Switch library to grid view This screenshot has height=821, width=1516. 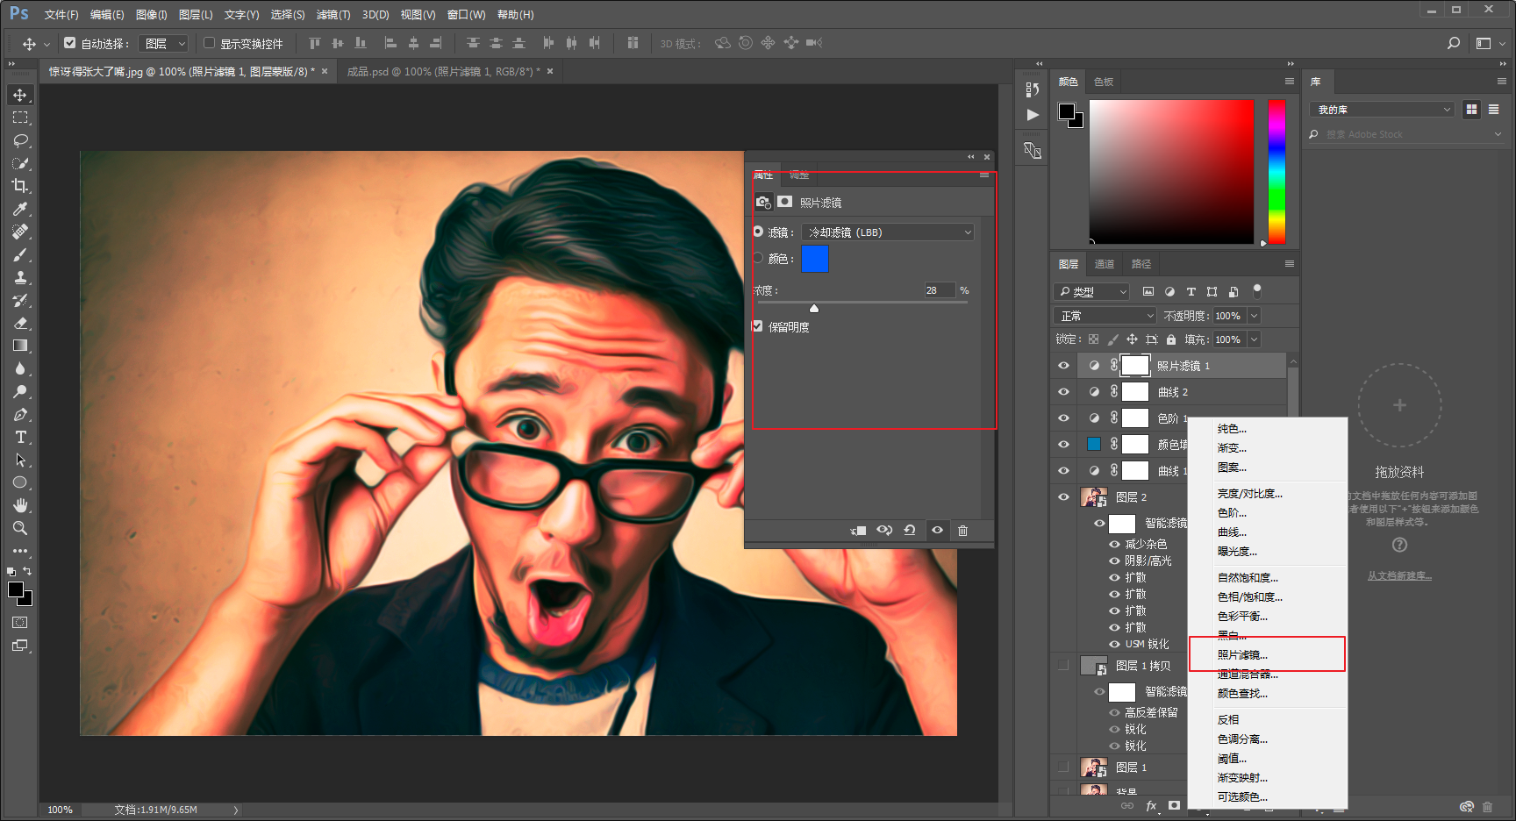pos(1471,110)
